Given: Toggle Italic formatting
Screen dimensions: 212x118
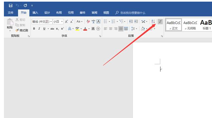Looking at the screenshot, I should (39, 29).
